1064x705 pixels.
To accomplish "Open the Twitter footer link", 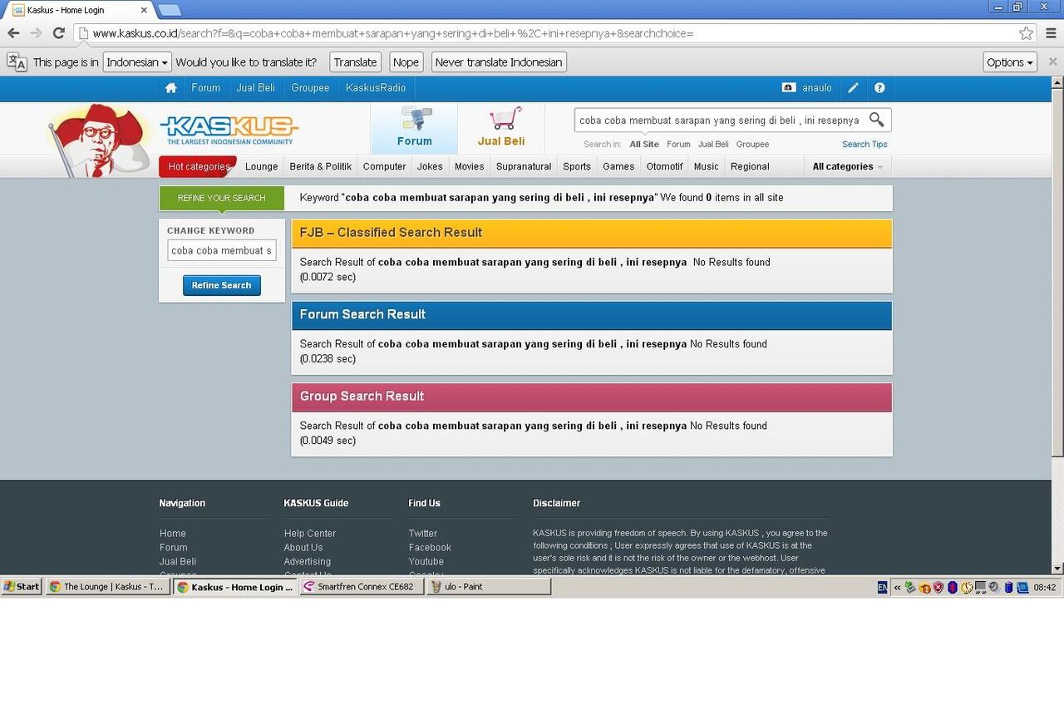I will coord(422,534).
